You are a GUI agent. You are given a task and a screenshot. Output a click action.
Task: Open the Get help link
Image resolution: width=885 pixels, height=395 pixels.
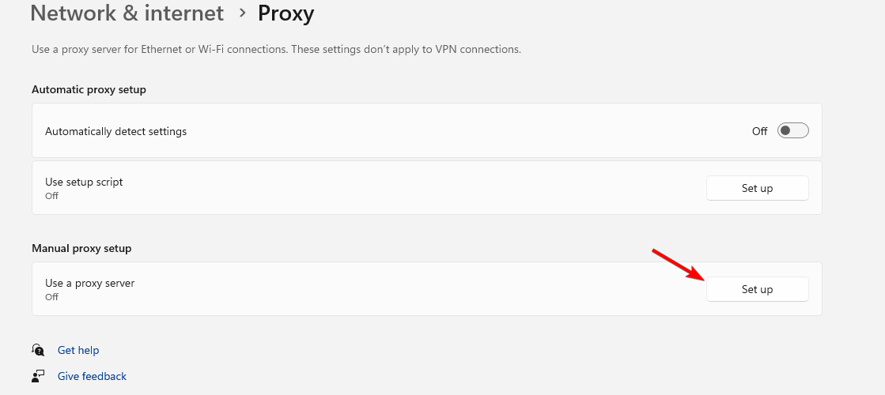click(x=78, y=350)
